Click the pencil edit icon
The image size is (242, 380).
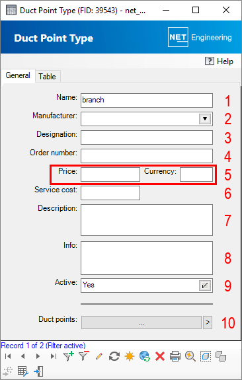pyautogui.click(x=99, y=356)
